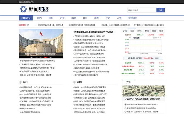184x114 pixels.
Task: Click the round icon beside 国际 heading
Action: click(75, 82)
